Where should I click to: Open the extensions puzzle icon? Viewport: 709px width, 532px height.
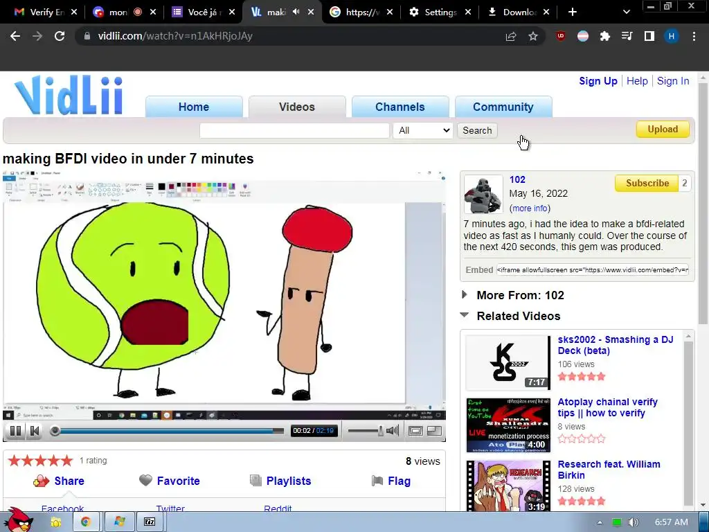tap(605, 36)
